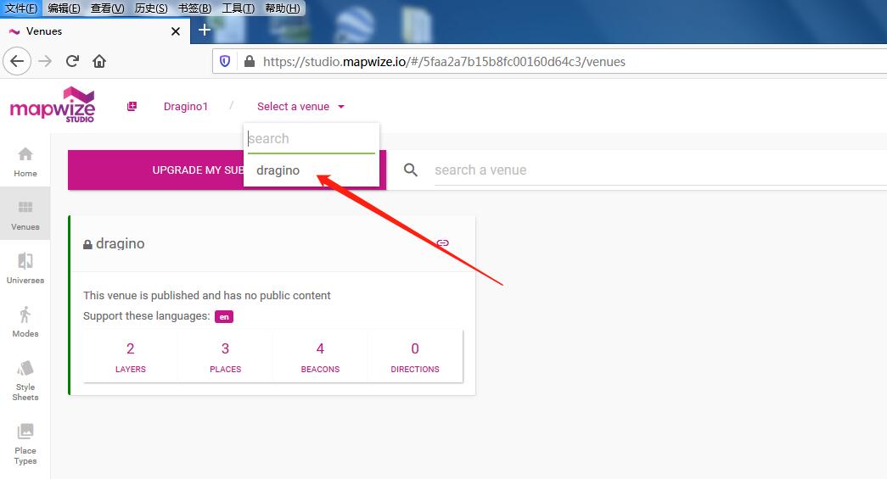Viewport: 887px width, 479px height.
Task: Reload the page with the refresh icon
Action: pyautogui.click(x=72, y=61)
